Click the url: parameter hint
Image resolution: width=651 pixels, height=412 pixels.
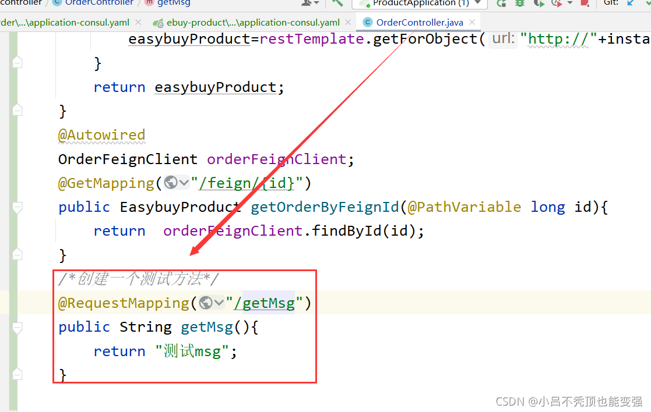click(503, 38)
